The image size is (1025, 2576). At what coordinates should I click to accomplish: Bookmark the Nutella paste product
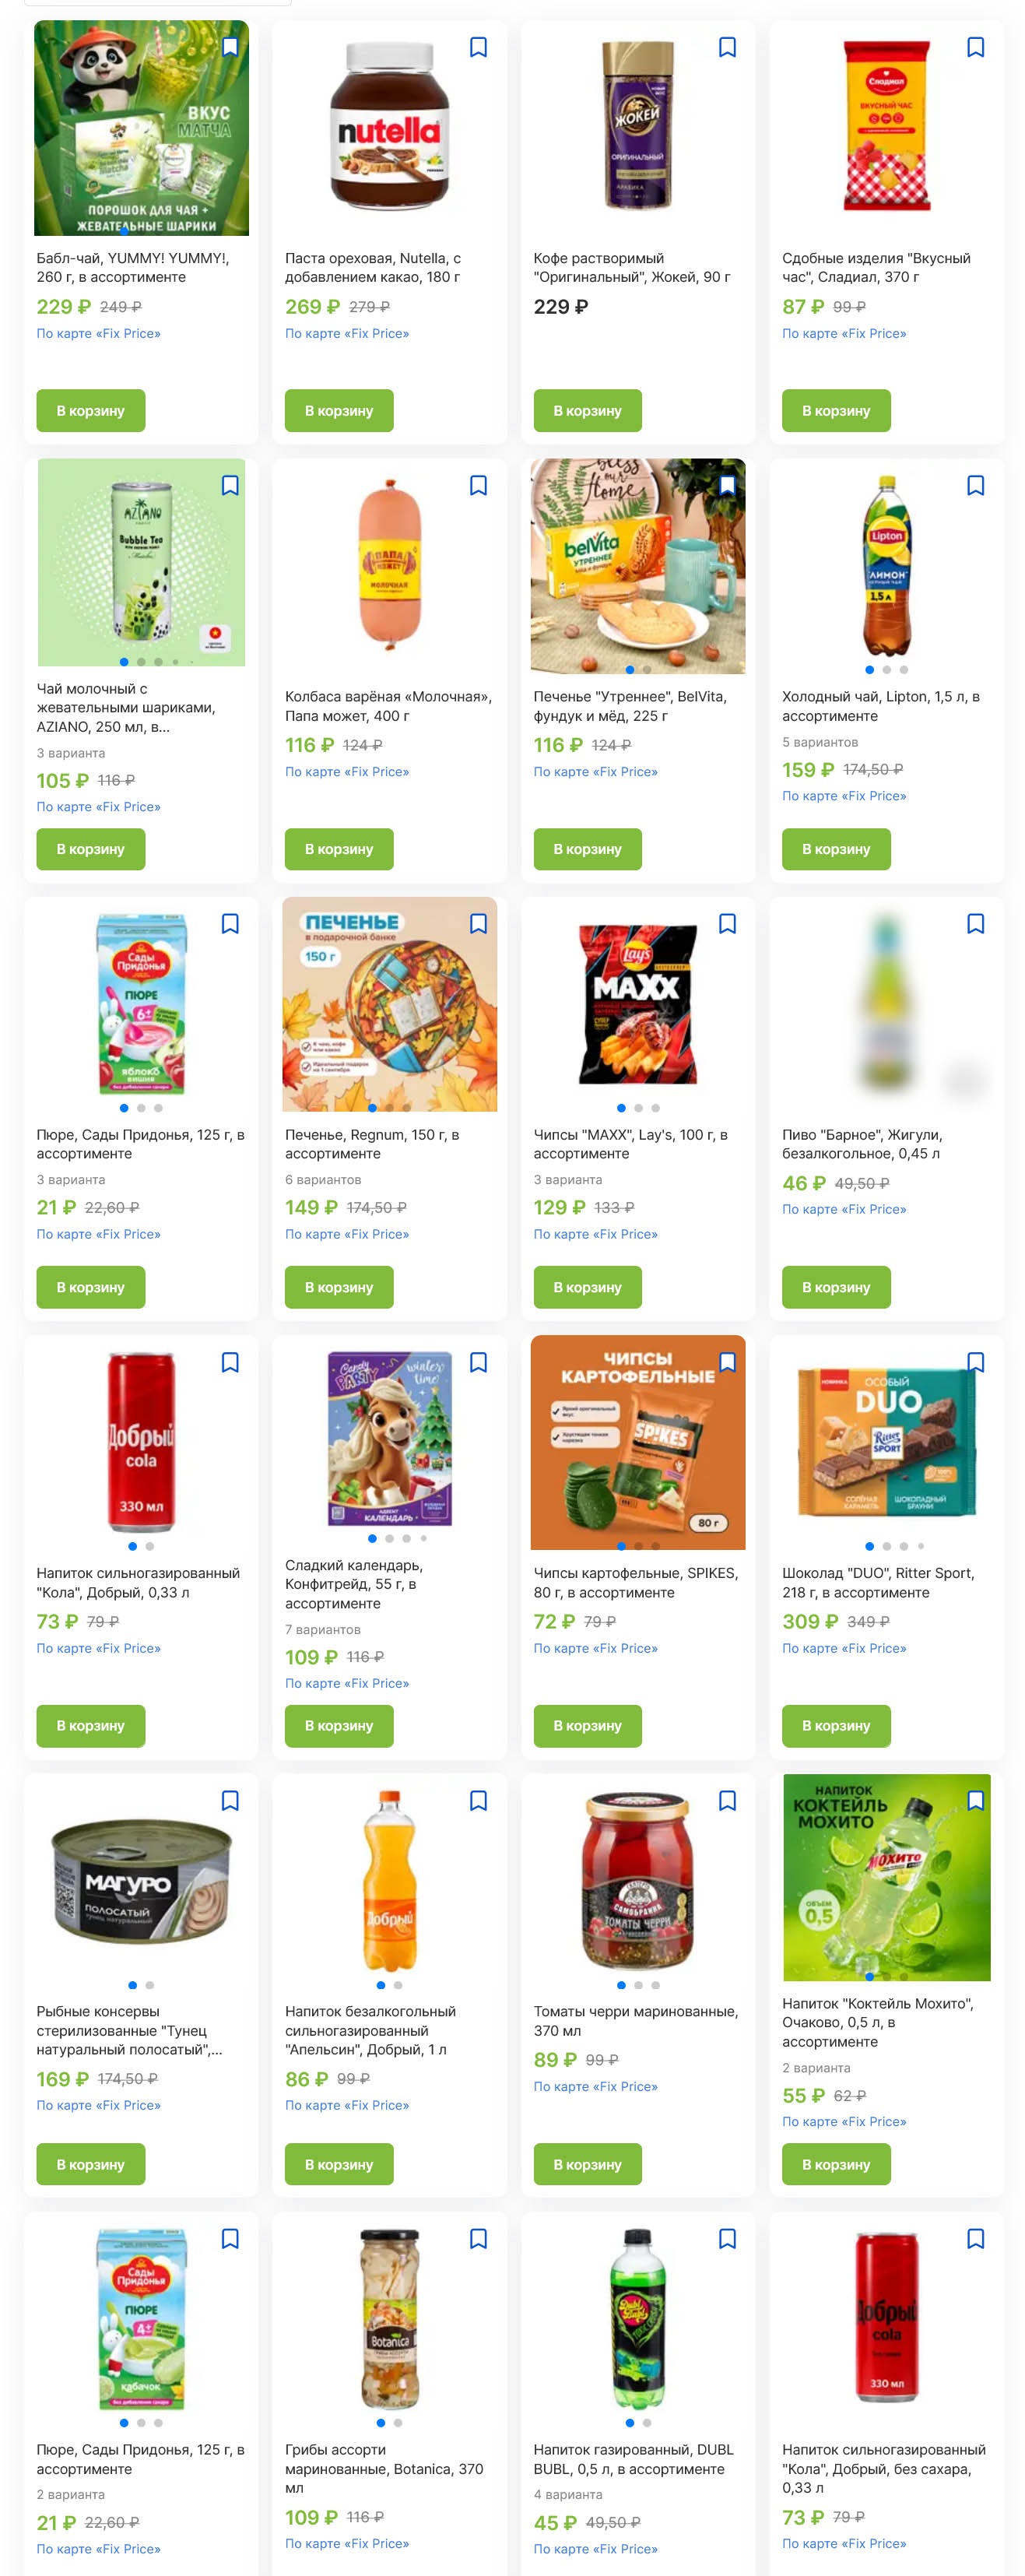click(478, 47)
